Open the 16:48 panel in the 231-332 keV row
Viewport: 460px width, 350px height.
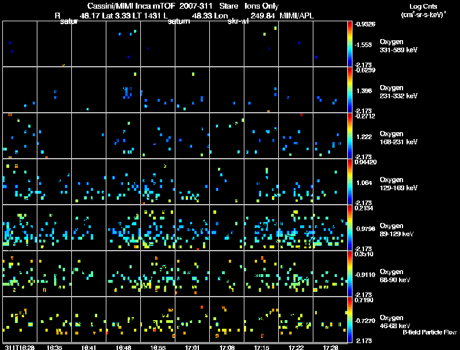coord(123,90)
